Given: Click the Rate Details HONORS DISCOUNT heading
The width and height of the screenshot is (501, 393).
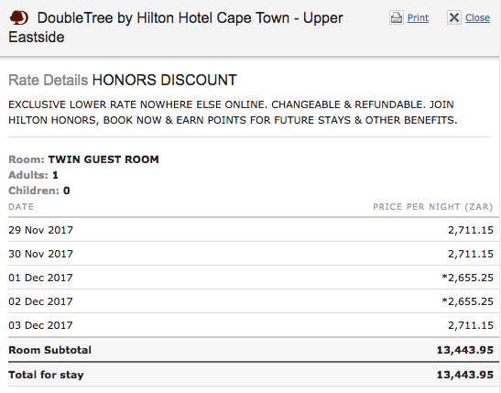Looking at the screenshot, I should pyautogui.click(x=123, y=80).
